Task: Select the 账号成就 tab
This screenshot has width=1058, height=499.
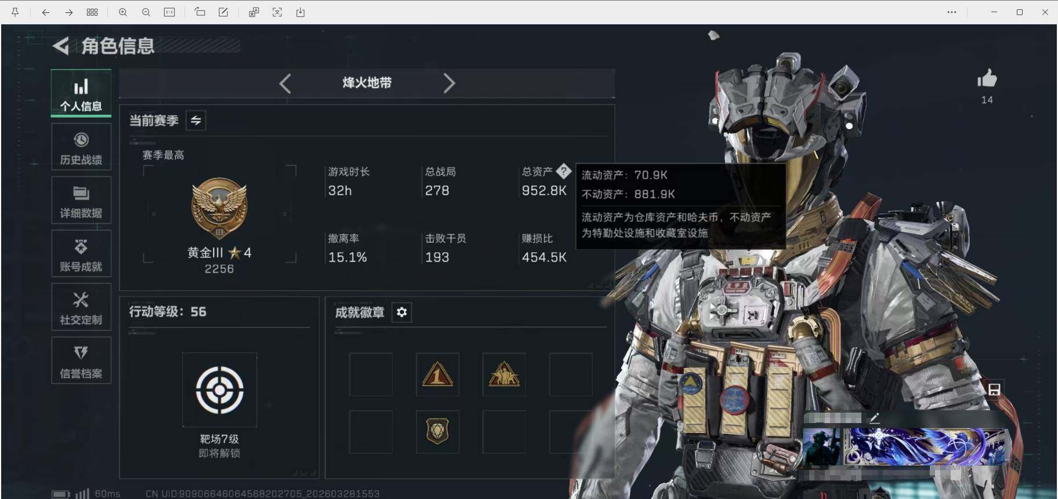Action: [81, 254]
